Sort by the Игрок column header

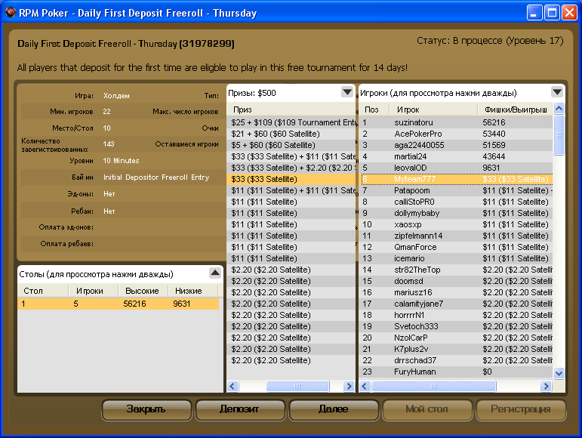[433, 109]
